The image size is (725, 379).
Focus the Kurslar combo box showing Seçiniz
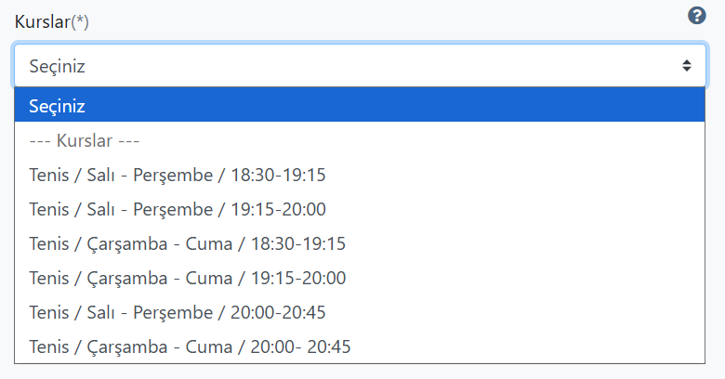(360, 66)
